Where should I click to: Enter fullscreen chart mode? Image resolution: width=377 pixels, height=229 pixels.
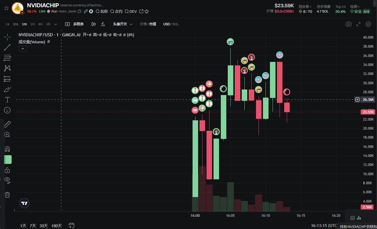358,24
